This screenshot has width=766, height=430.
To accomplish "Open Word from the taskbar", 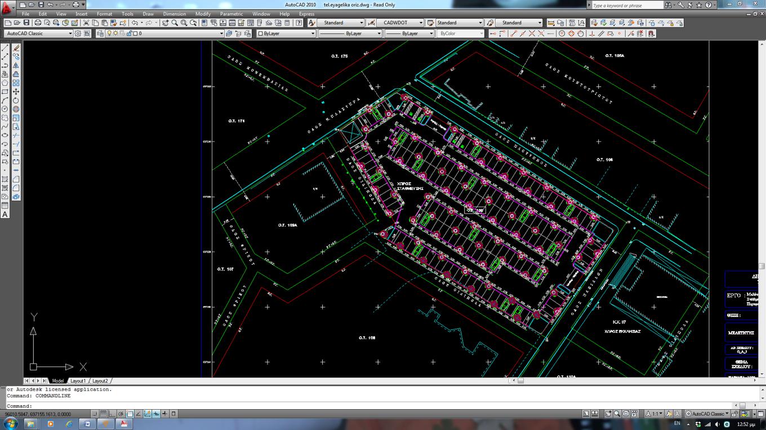I will coord(87,424).
